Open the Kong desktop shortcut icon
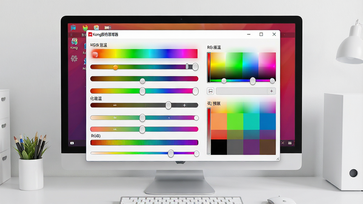 pyautogui.click(x=74, y=42)
